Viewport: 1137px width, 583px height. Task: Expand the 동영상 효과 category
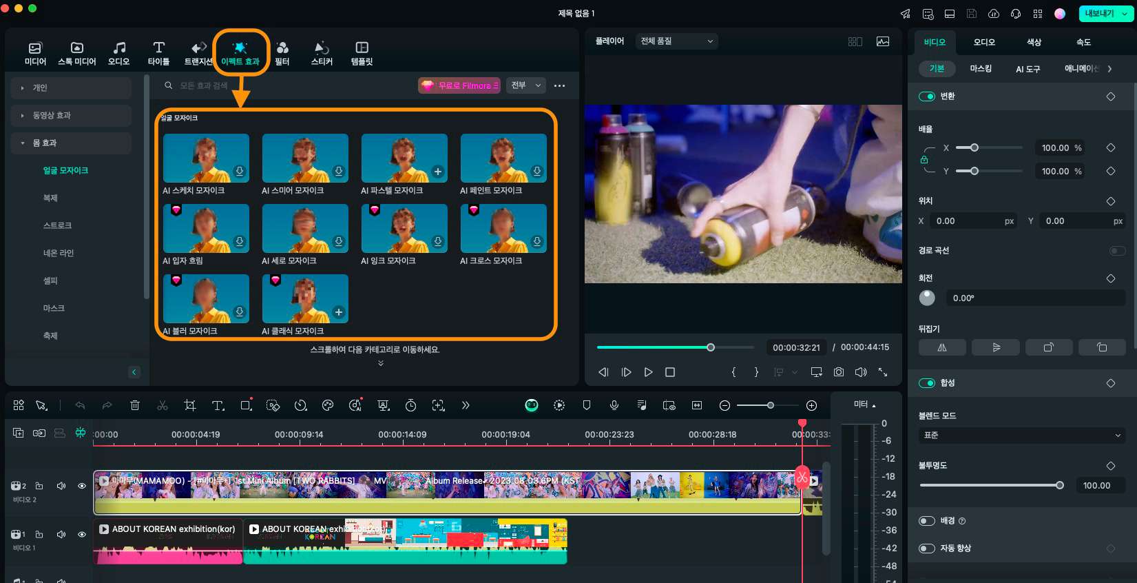click(71, 115)
